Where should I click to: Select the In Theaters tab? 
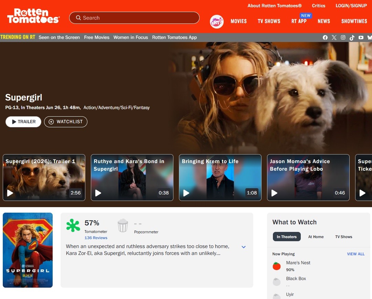(x=287, y=237)
